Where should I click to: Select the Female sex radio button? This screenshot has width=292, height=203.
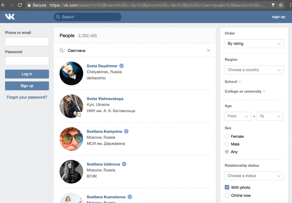(x=227, y=136)
